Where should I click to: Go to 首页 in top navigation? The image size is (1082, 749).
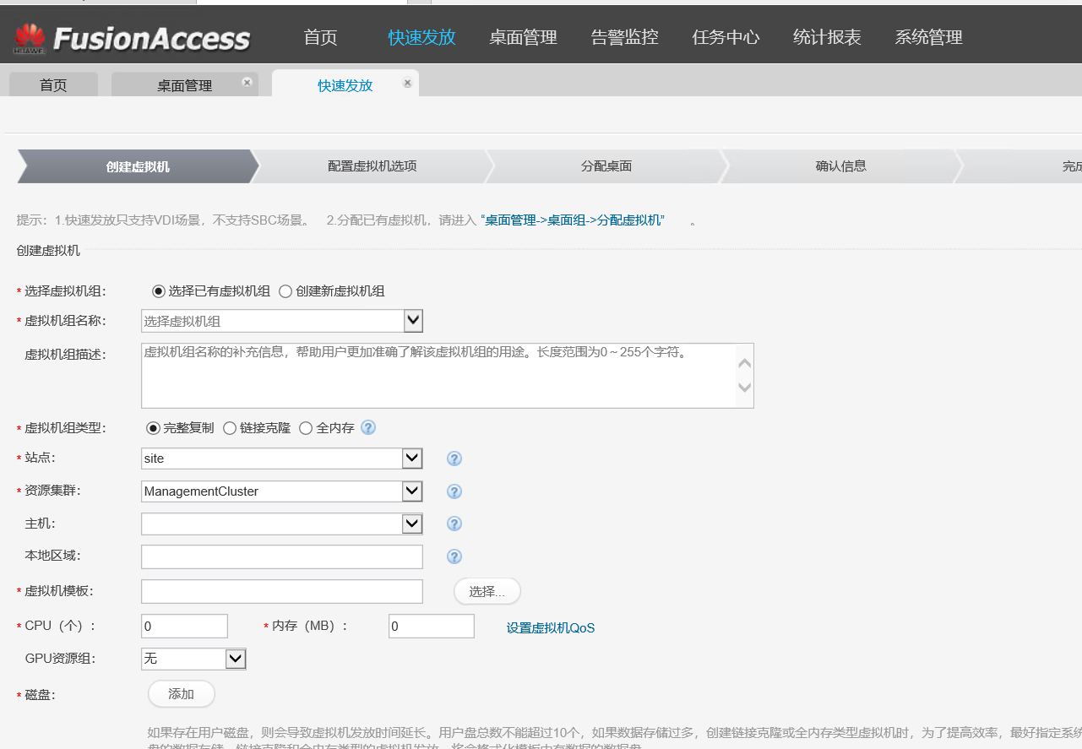[321, 37]
